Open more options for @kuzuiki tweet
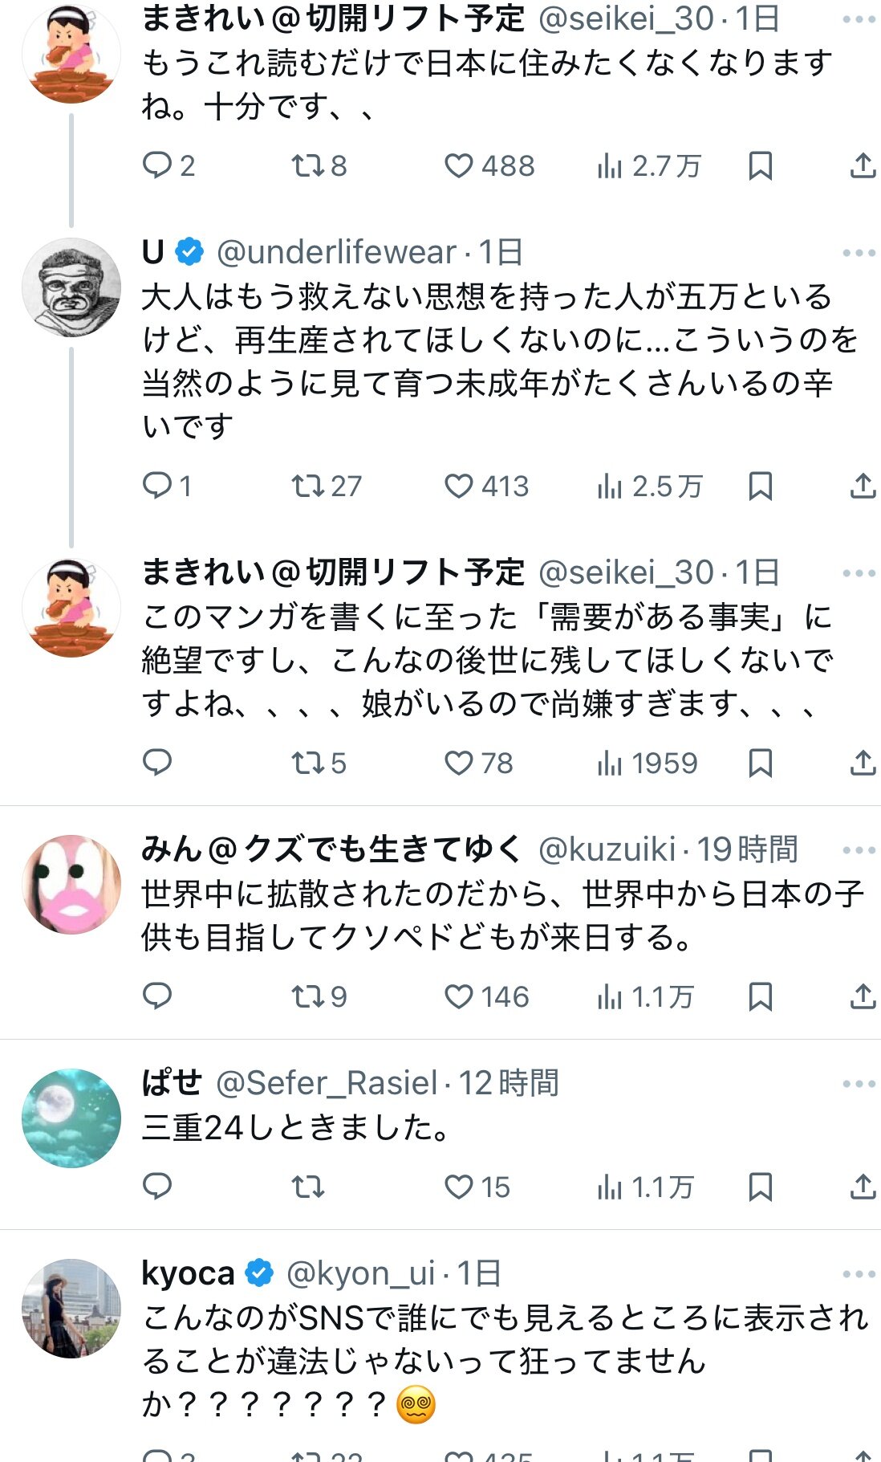Screen dimensions: 881x1462 coord(859,850)
